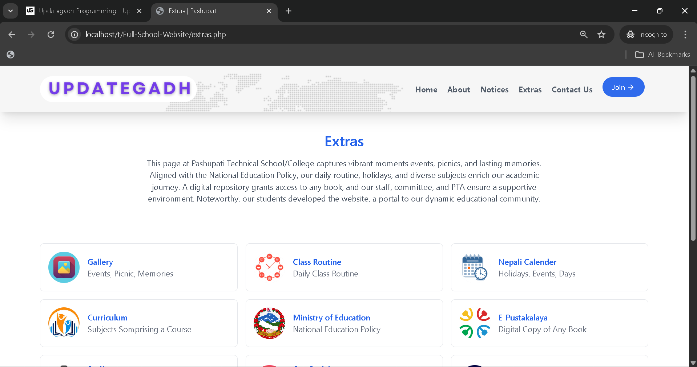
Task: Open the Notices menu item
Action: (x=494, y=89)
